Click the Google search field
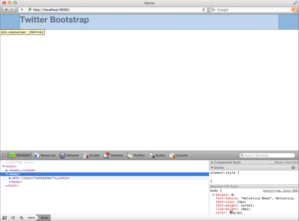Screen dimensions: 299x221 pyautogui.click(x=254, y=10)
